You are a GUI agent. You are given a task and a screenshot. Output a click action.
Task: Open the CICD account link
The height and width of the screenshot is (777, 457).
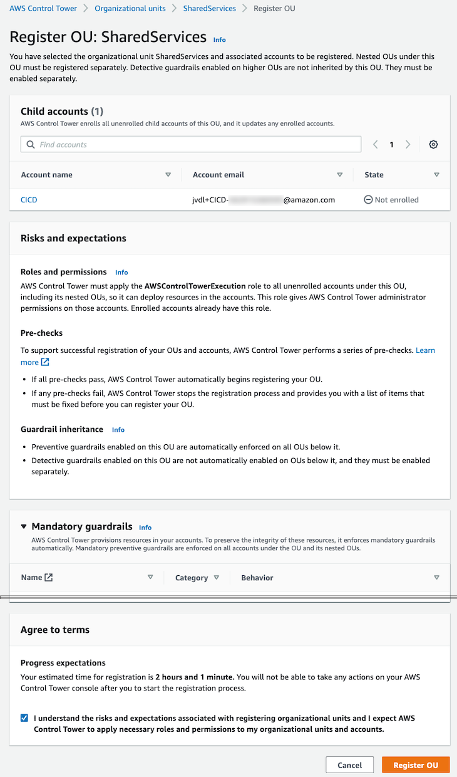(29, 200)
